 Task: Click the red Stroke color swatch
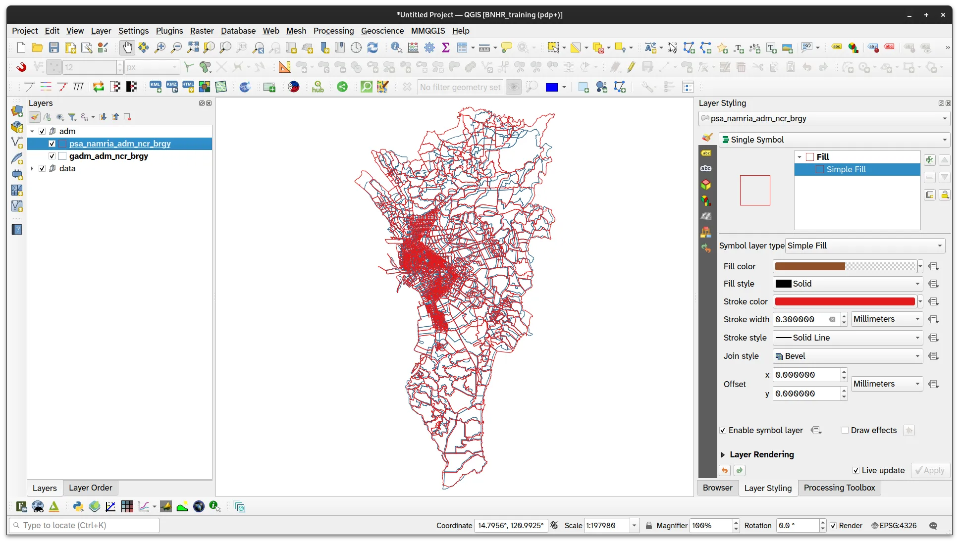[x=844, y=301]
